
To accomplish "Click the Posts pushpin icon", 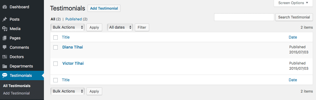I will point(5,20).
